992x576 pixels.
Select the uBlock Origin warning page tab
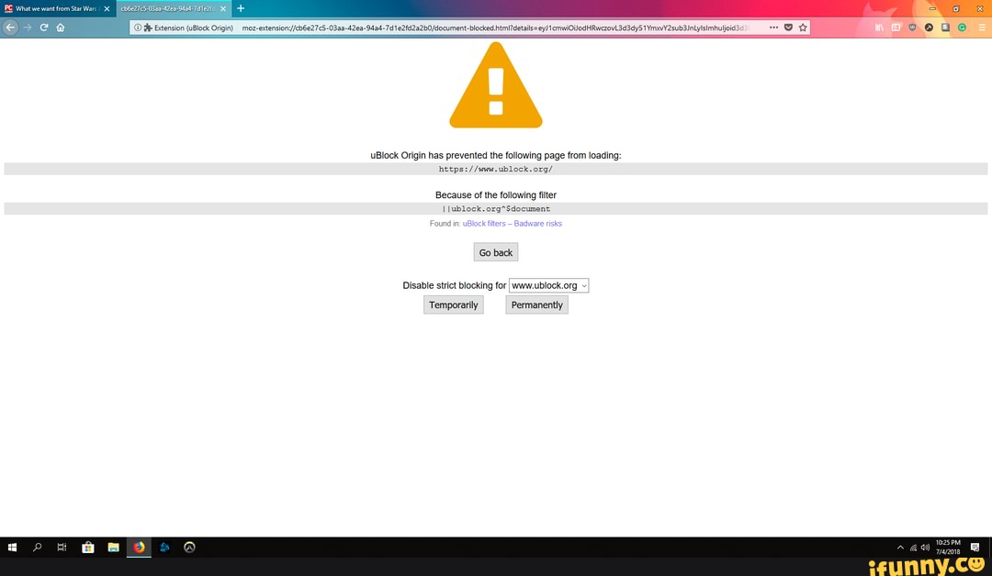point(170,8)
